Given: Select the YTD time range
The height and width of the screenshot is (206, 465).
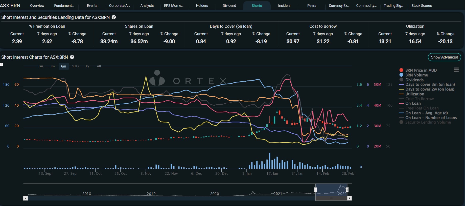Looking at the screenshot, I should click(75, 66).
